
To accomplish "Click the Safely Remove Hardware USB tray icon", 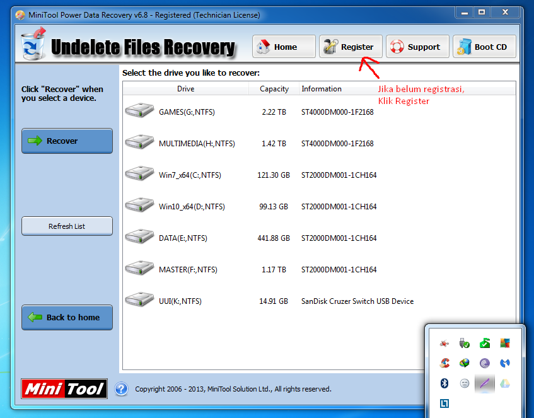I will [464, 343].
